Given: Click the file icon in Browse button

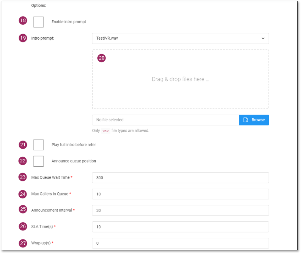Looking at the screenshot, I should point(246,120).
